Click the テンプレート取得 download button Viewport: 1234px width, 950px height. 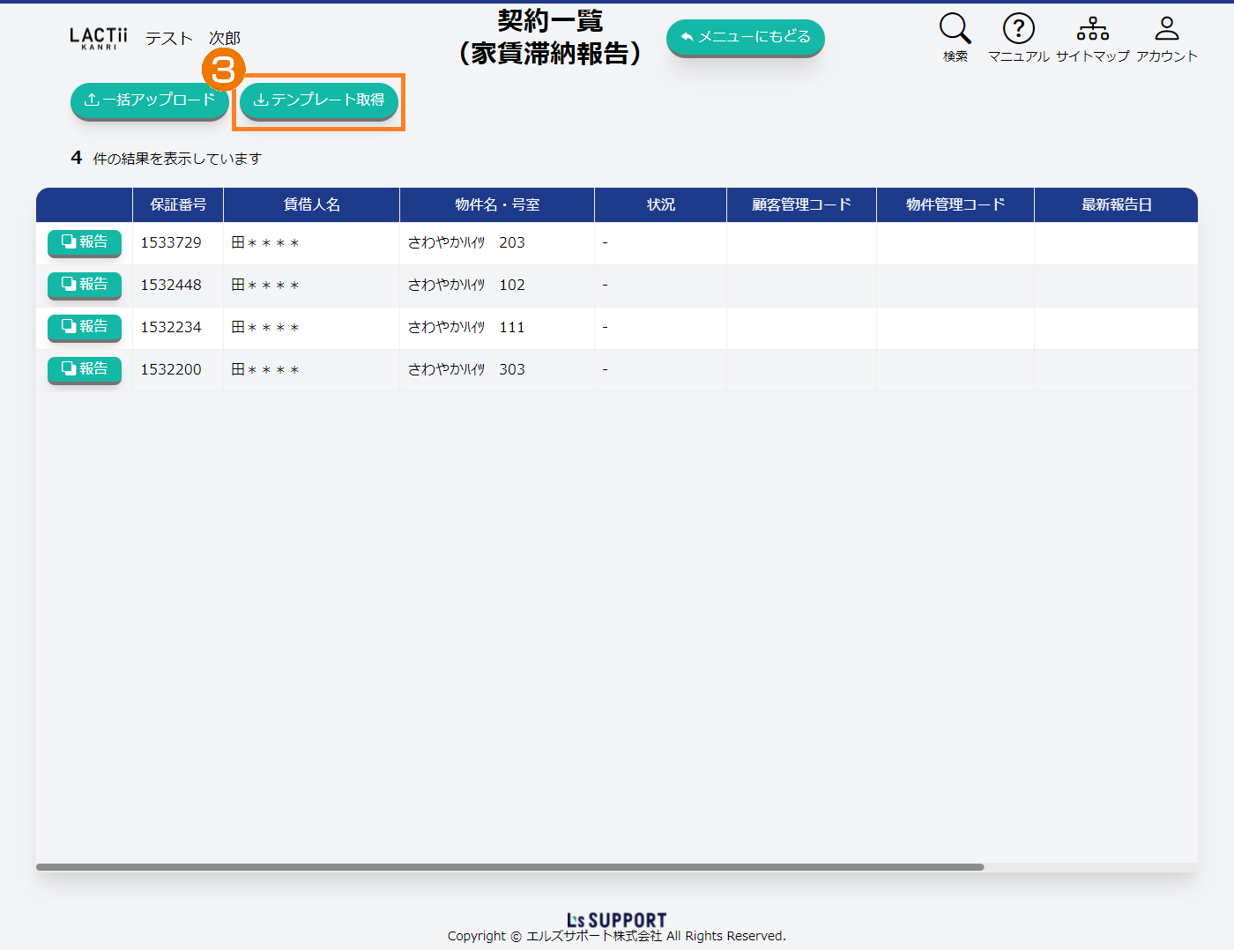pyautogui.click(x=319, y=100)
